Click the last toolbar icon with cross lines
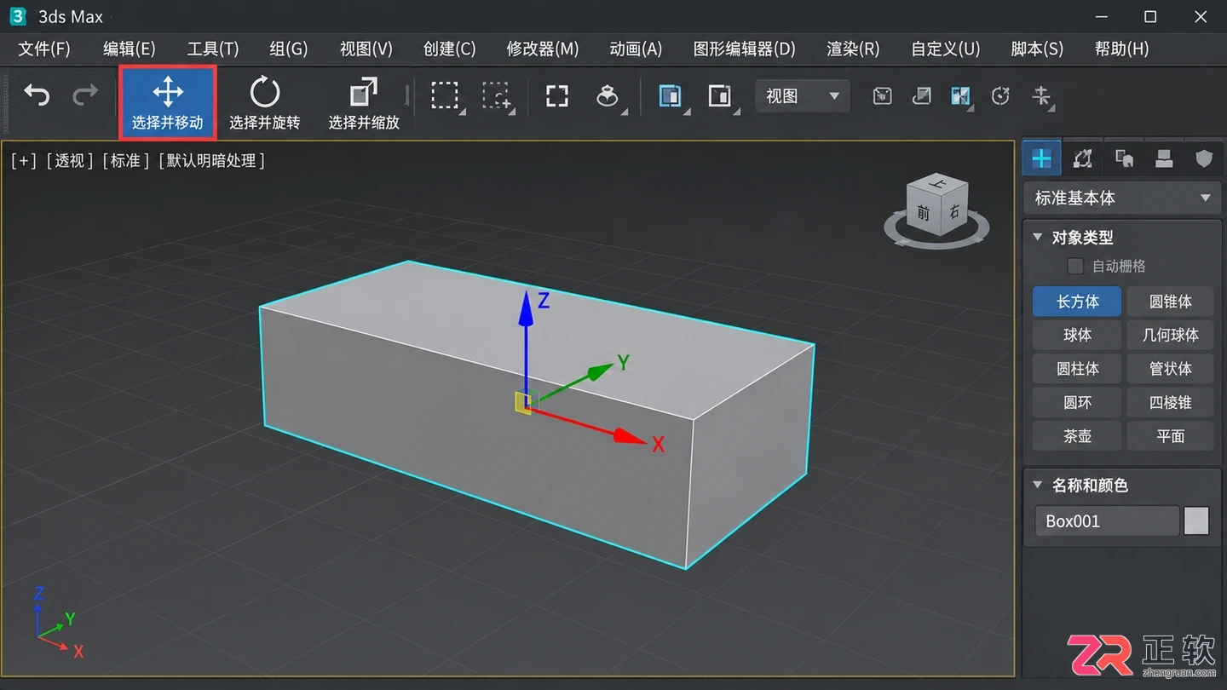Screen dimensions: 1227x690 click(x=1041, y=95)
